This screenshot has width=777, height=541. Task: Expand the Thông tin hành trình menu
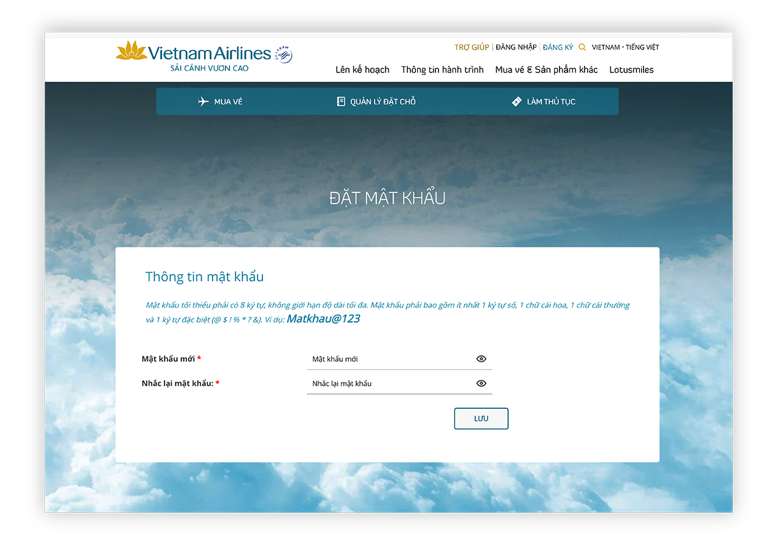(x=442, y=70)
